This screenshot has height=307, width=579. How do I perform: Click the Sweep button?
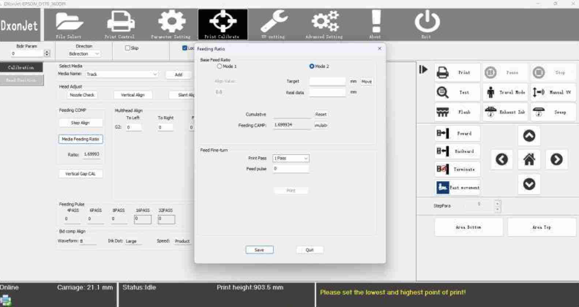[x=553, y=112]
